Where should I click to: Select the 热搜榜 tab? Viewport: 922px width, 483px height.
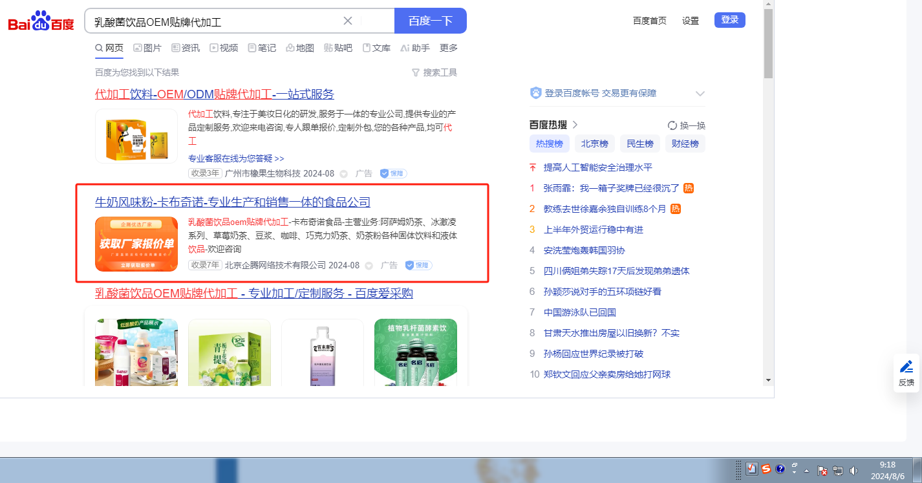point(550,144)
